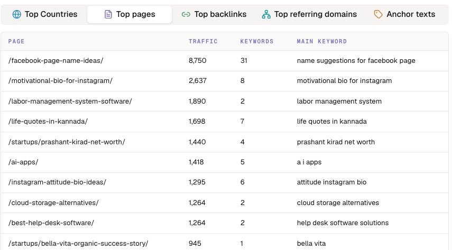Select the traffic value 1,890

pyautogui.click(x=197, y=101)
